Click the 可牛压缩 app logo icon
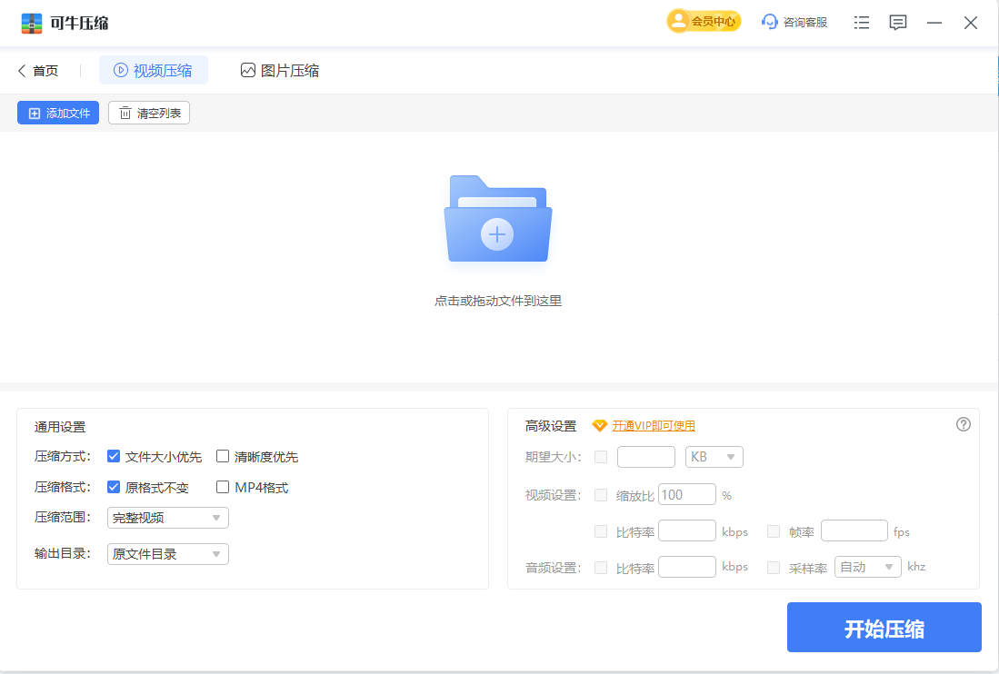Image resolution: width=999 pixels, height=674 pixels. pyautogui.click(x=31, y=23)
